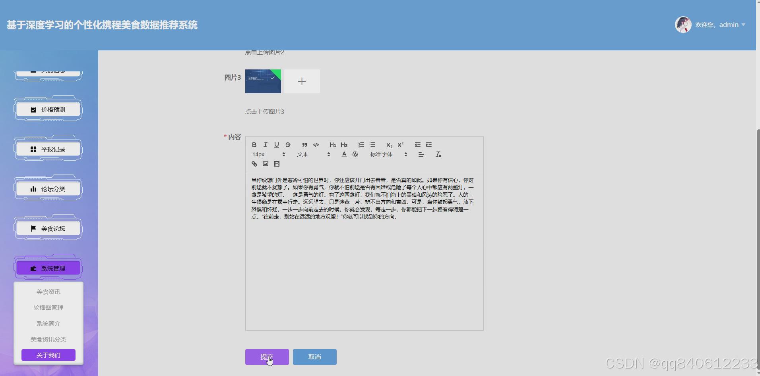Apply italic formatting to content text
The width and height of the screenshot is (760, 376).
[266, 145]
